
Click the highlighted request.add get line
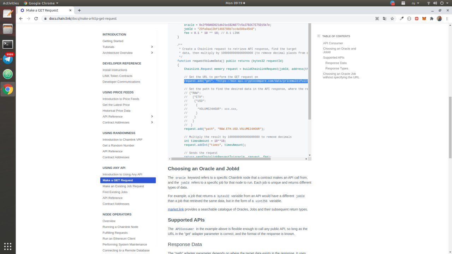point(246,81)
